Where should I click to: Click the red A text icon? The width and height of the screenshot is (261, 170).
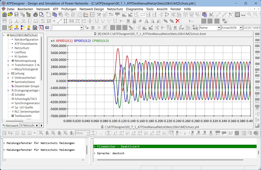tap(41, 28)
